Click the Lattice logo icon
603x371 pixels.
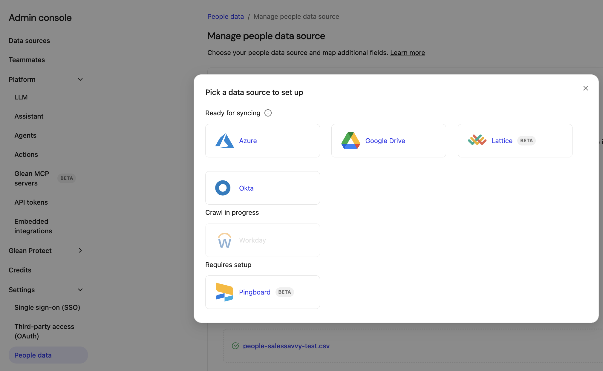(x=477, y=140)
